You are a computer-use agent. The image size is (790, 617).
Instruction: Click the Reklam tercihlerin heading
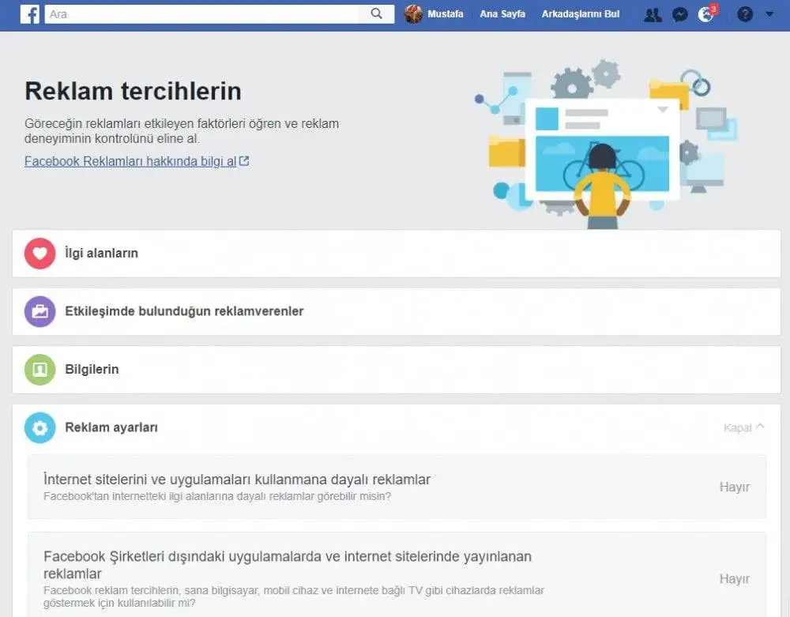coord(133,91)
